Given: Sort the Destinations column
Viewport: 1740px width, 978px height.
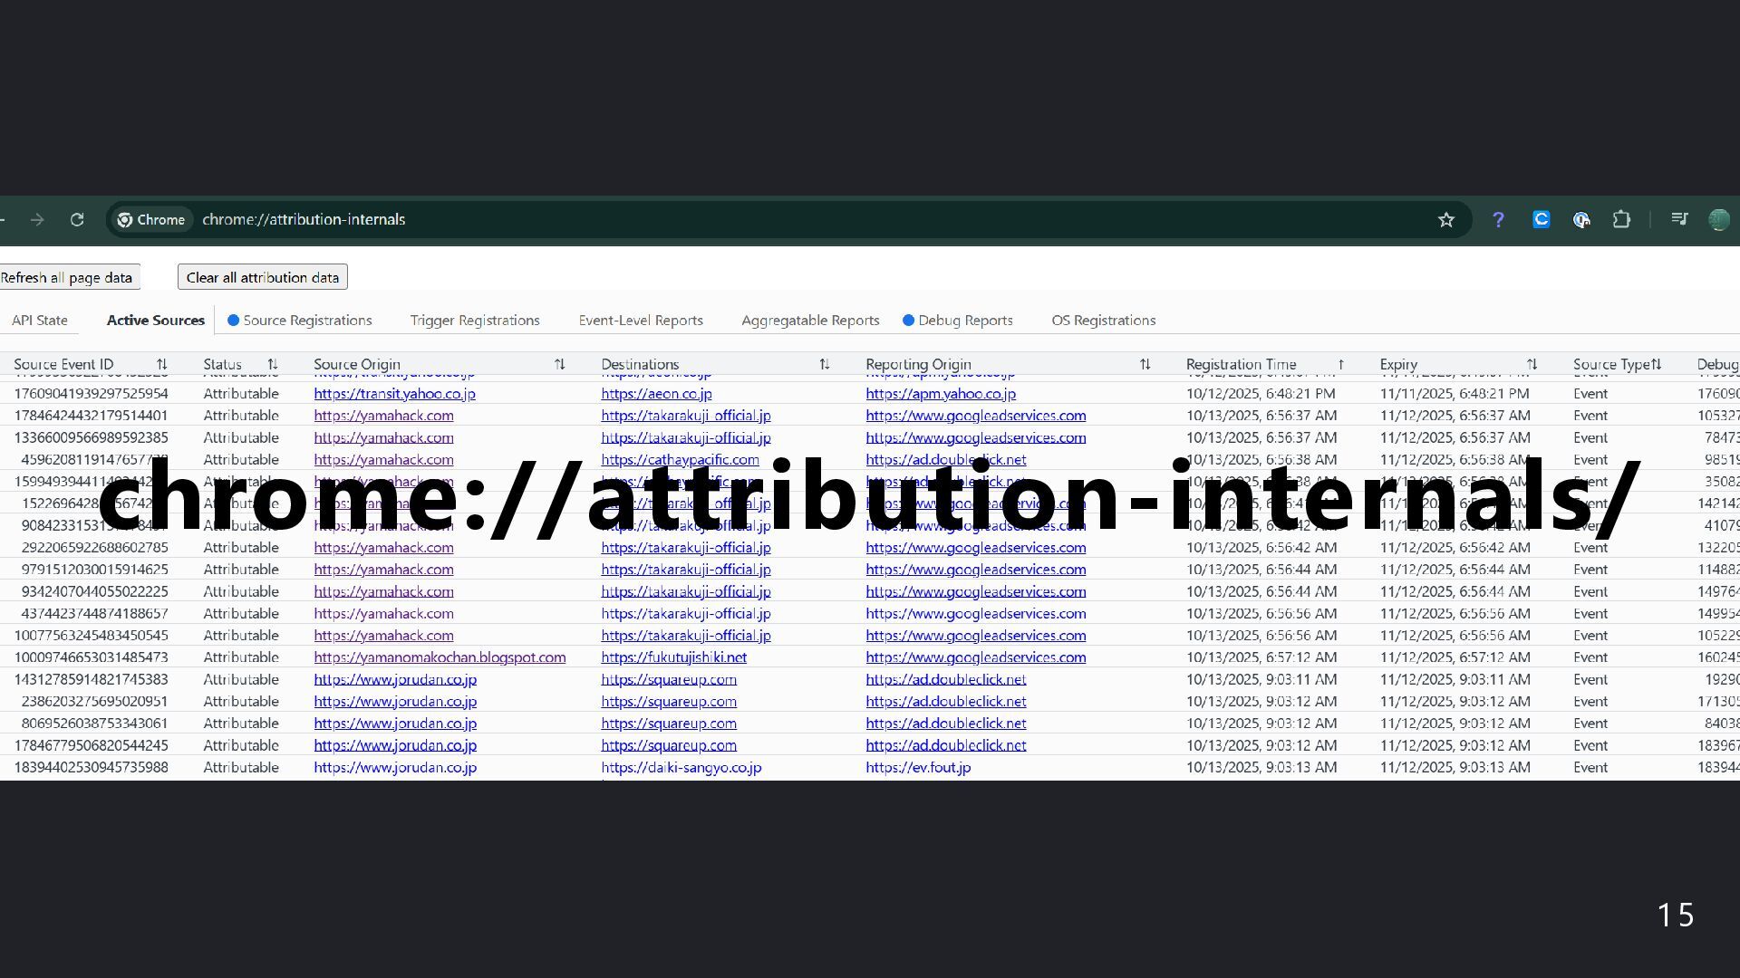Looking at the screenshot, I should [824, 364].
